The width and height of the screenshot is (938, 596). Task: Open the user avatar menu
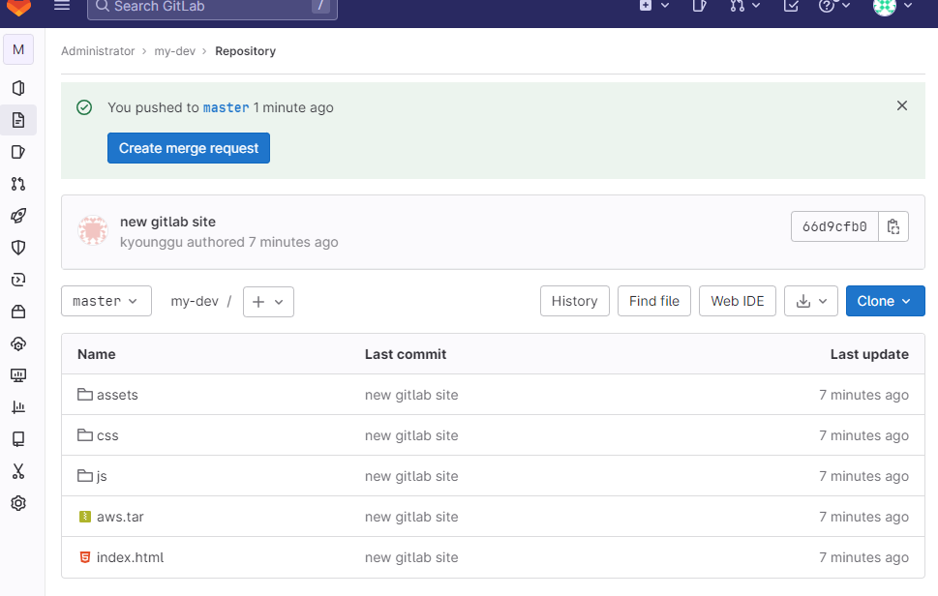(x=892, y=6)
